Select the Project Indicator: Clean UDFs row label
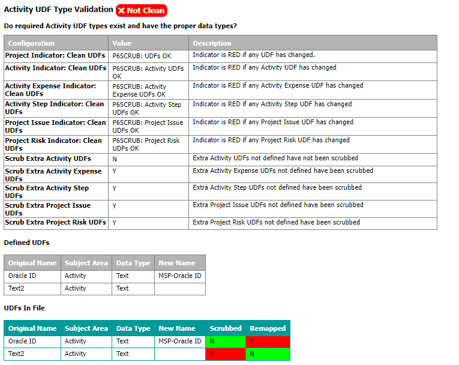Viewport: 459px width, 365px height. (x=55, y=55)
